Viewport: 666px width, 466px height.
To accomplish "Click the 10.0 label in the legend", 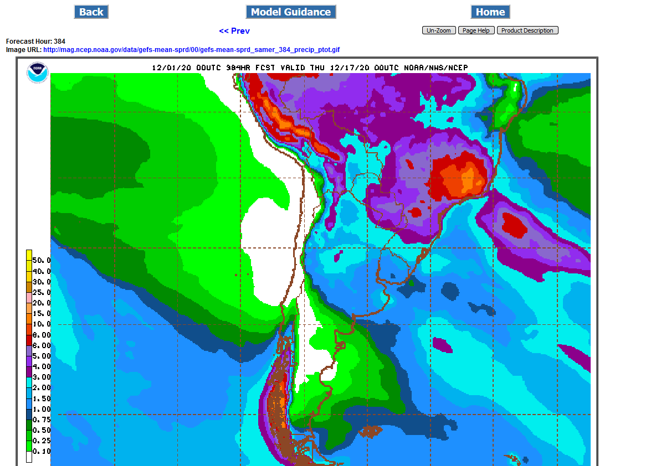I will point(42,324).
